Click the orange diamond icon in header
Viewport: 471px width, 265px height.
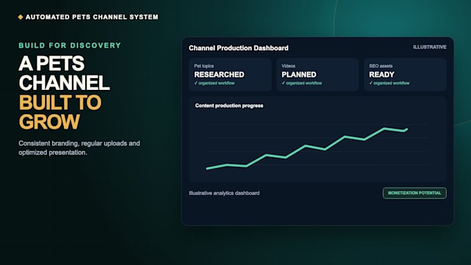pos(20,17)
